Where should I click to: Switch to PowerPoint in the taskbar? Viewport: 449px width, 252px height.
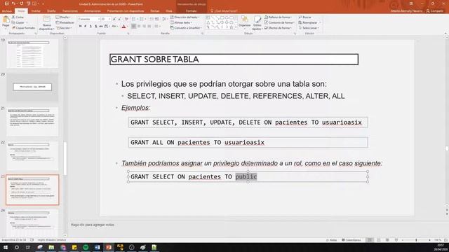pyautogui.click(x=109, y=247)
